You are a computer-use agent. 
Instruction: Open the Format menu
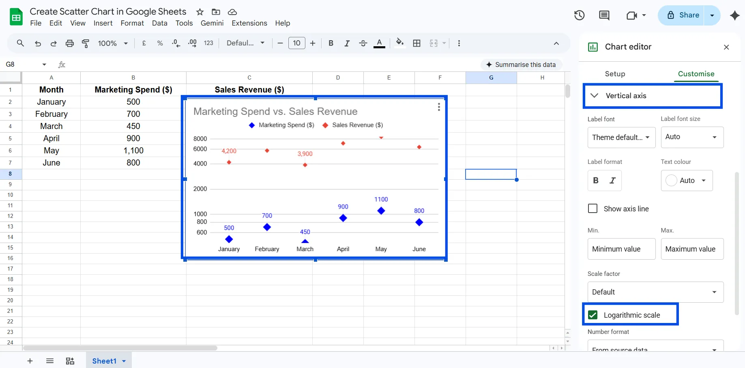[x=132, y=23]
